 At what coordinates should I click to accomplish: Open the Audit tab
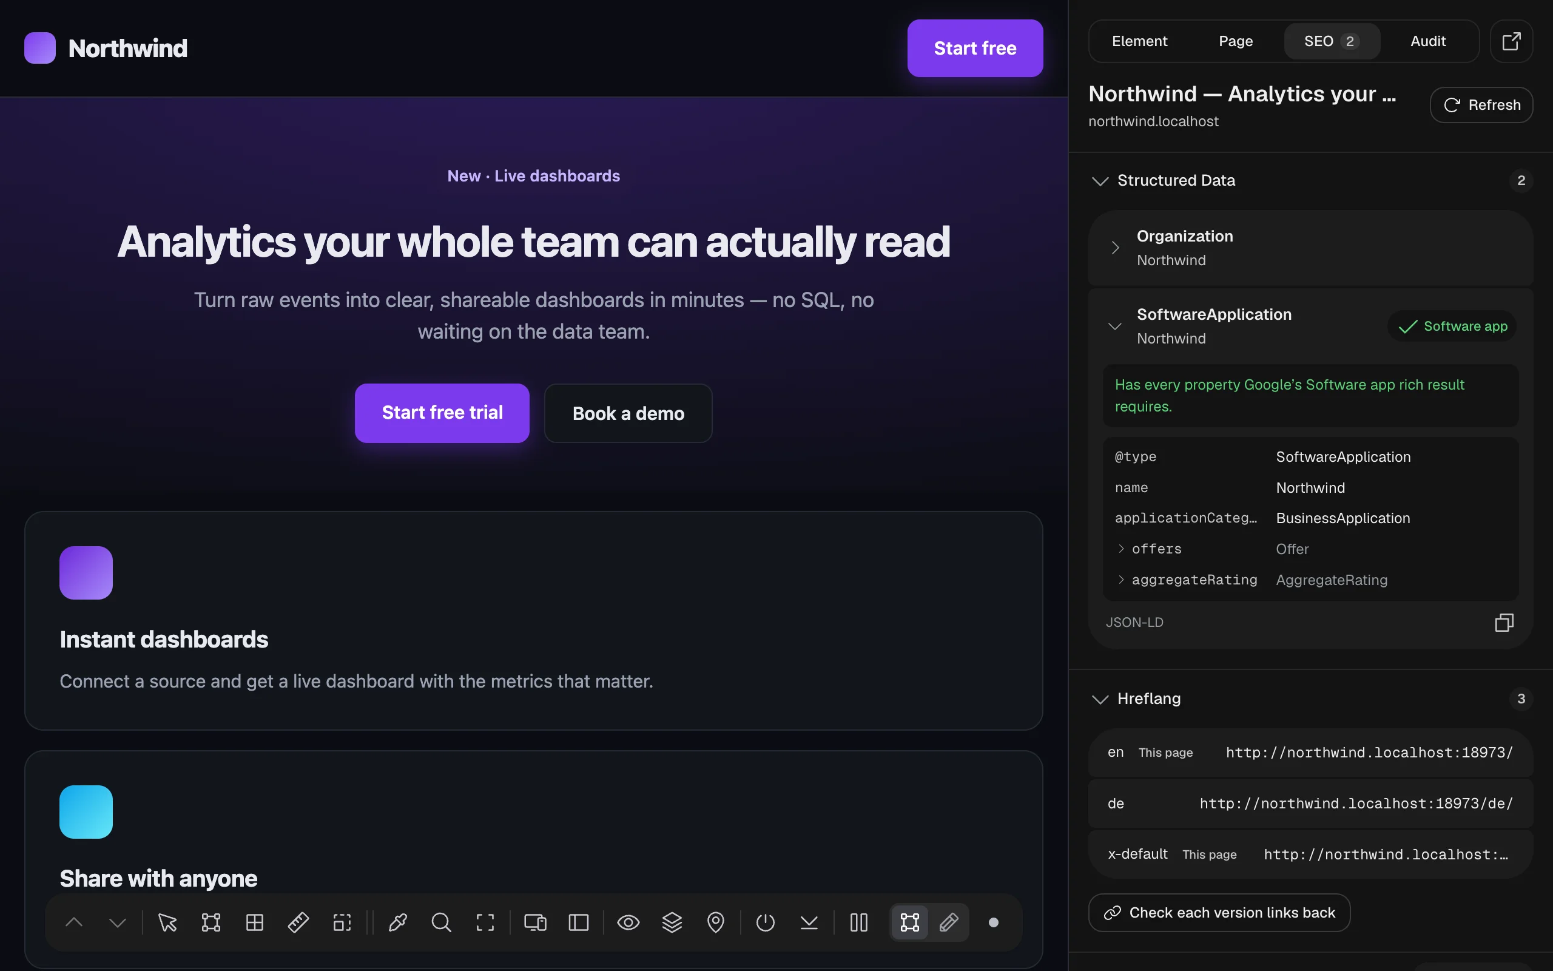pos(1428,41)
